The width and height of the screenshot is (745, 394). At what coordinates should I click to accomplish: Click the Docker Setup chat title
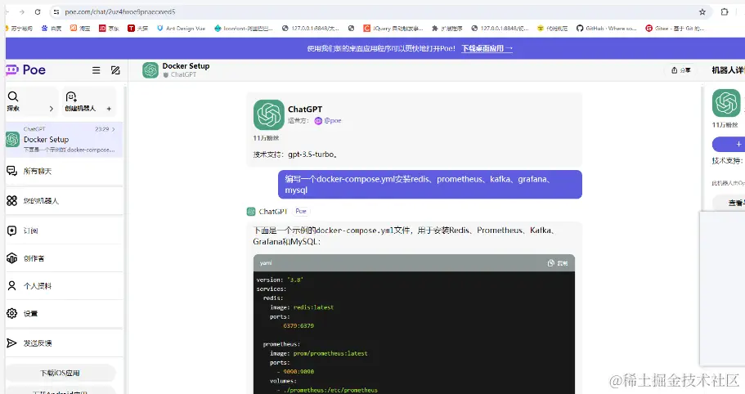(x=186, y=66)
